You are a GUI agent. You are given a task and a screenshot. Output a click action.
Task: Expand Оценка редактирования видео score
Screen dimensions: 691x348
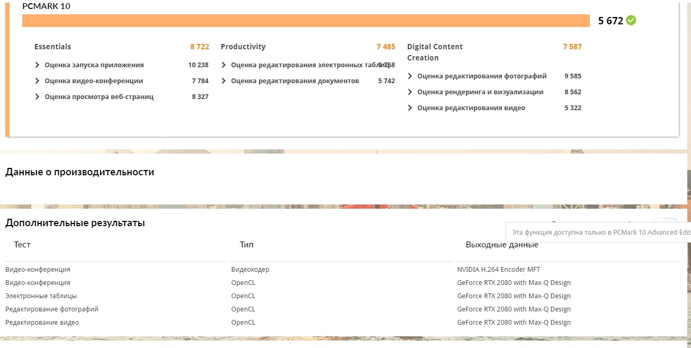(x=410, y=108)
